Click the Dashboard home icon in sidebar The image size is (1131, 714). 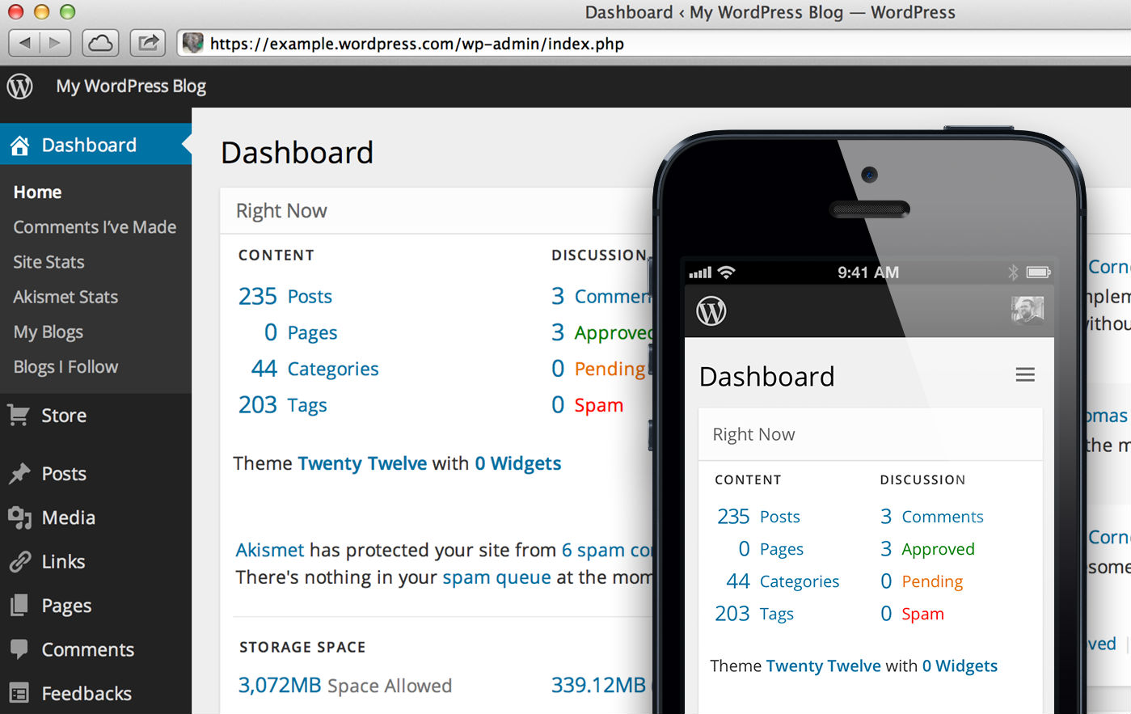pyautogui.click(x=20, y=146)
